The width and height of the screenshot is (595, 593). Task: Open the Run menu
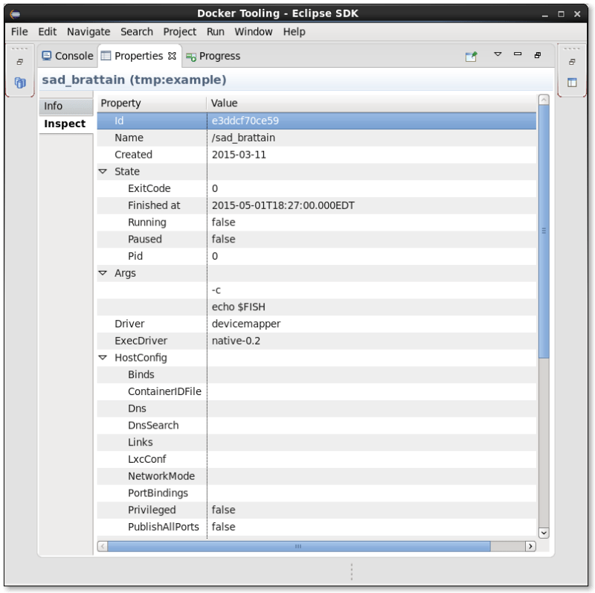point(215,31)
